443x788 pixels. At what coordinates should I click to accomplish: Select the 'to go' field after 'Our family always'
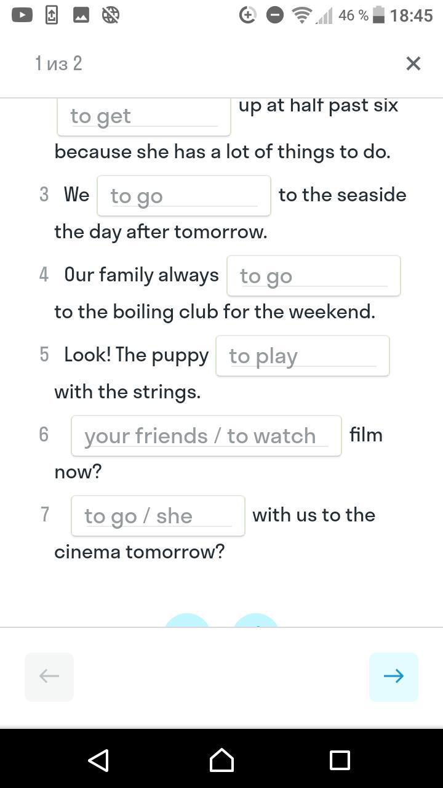click(x=313, y=276)
